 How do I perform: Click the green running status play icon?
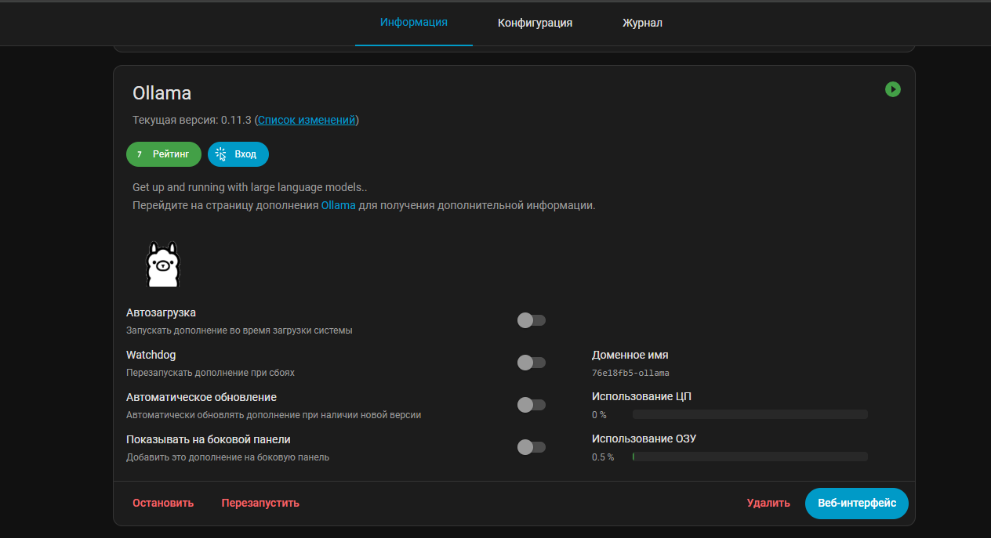click(892, 89)
